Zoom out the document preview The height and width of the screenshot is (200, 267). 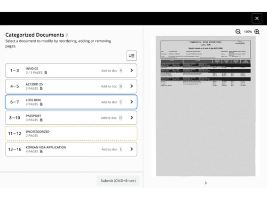(238, 31)
